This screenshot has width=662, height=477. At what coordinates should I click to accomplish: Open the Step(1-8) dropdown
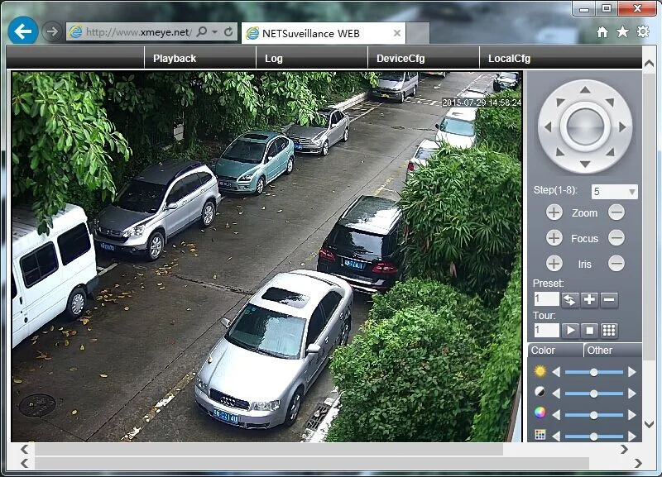(632, 192)
